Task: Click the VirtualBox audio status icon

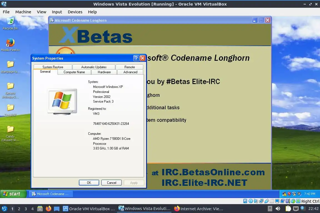Action: coord(256,201)
